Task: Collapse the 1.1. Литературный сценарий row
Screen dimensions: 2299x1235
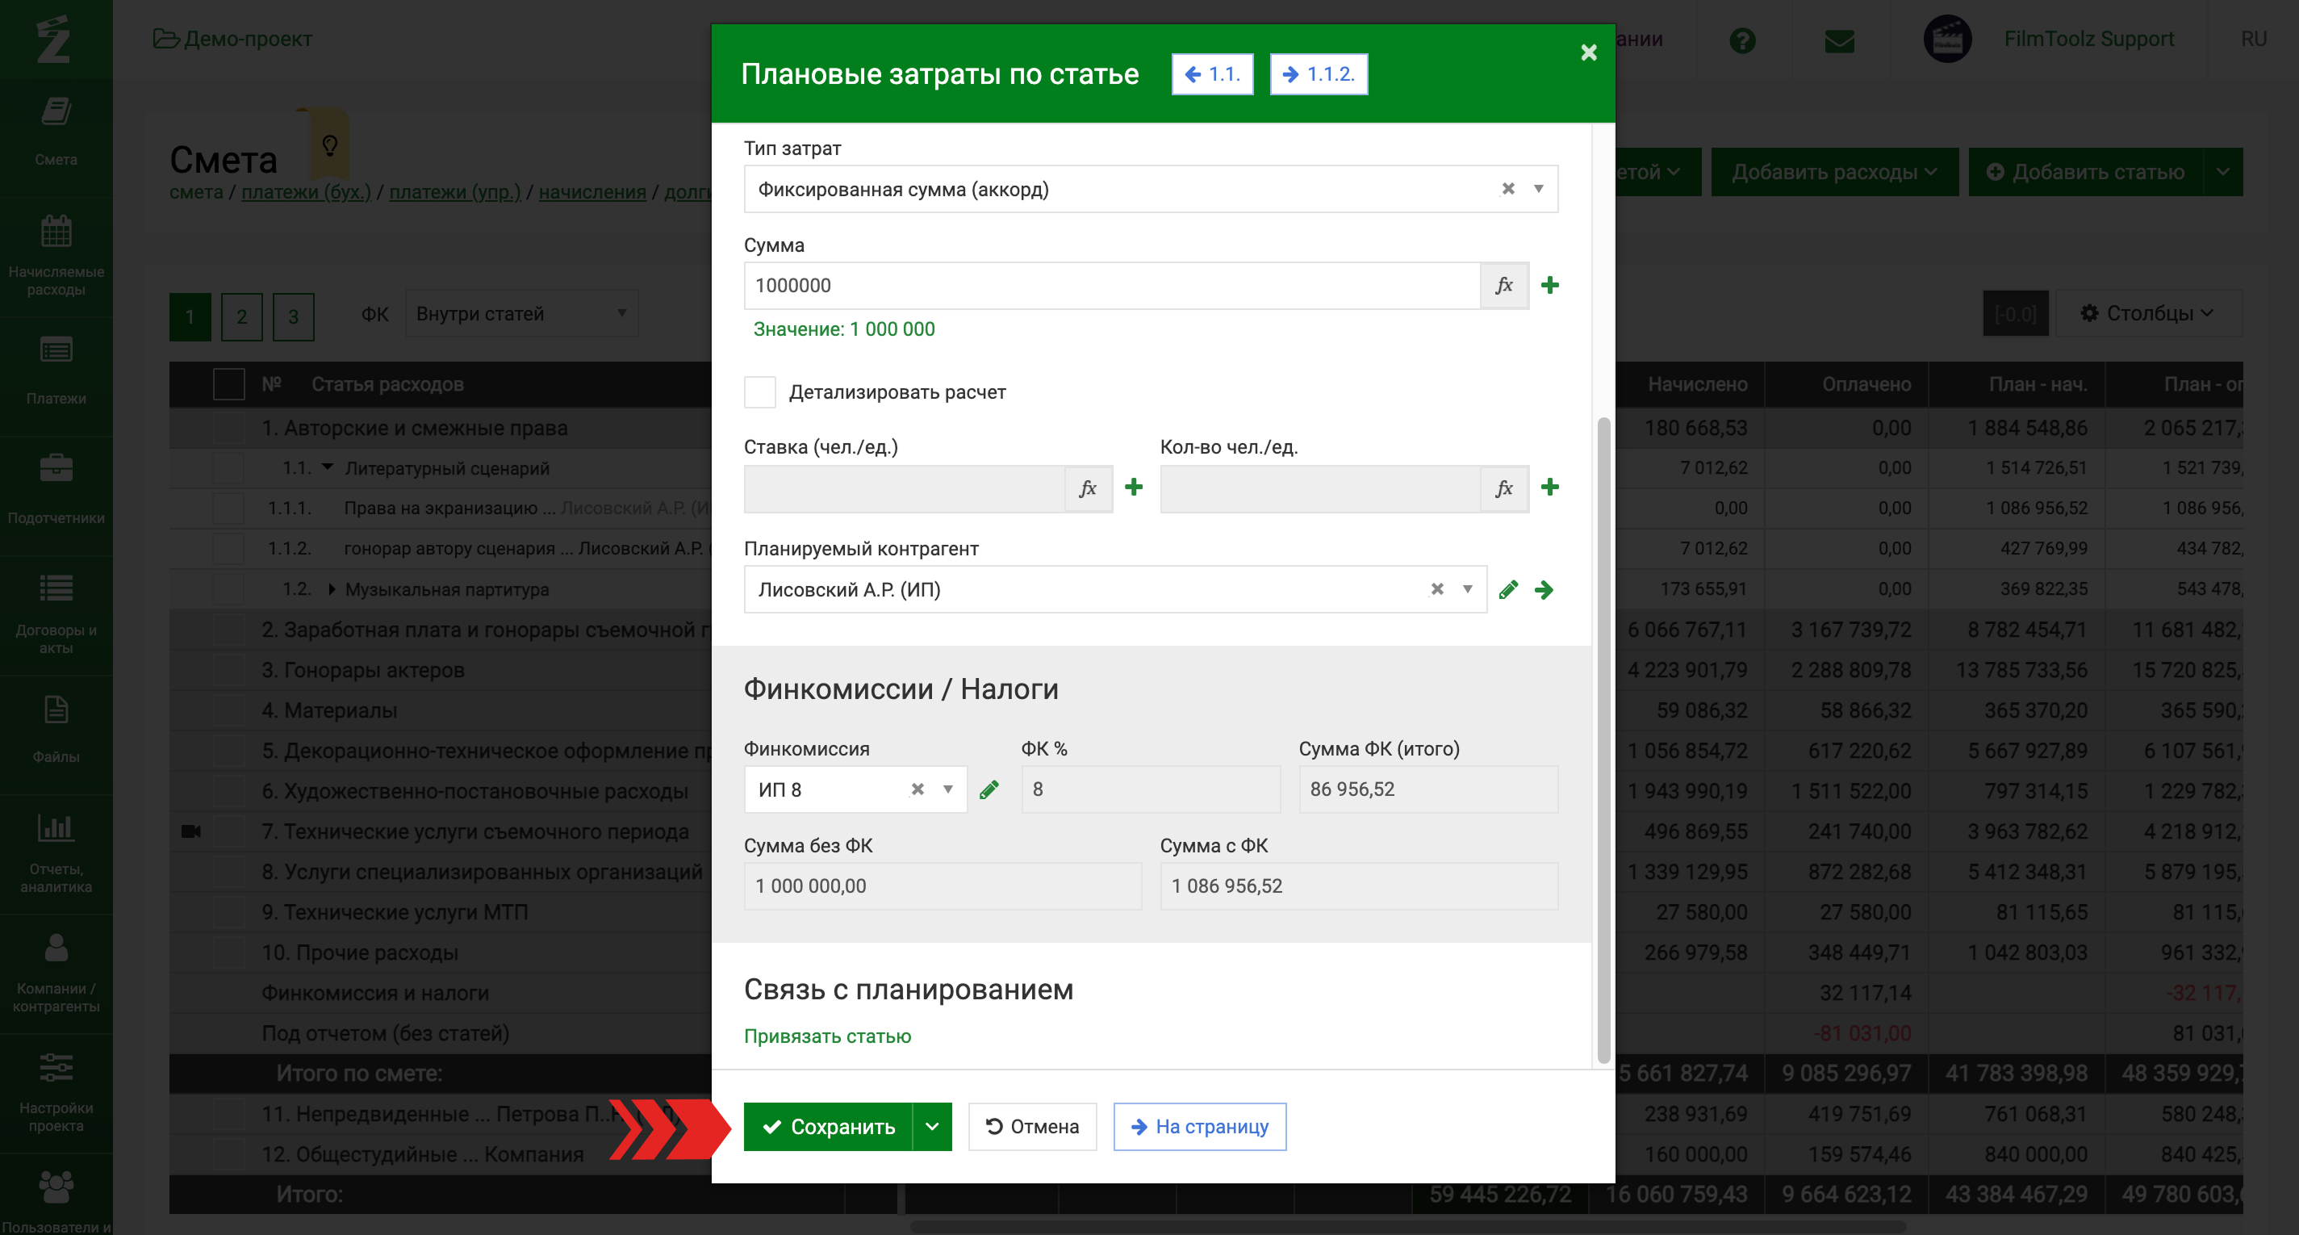Action: pos(327,467)
